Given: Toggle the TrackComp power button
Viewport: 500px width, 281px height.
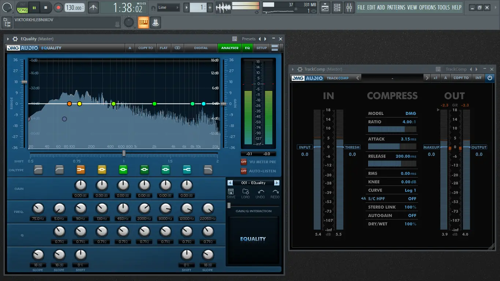Looking at the screenshot, I should click(x=490, y=78).
